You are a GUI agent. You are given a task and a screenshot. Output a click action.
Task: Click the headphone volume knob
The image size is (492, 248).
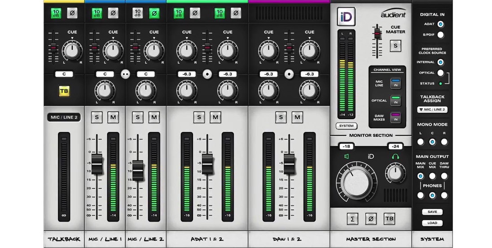[395, 173]
